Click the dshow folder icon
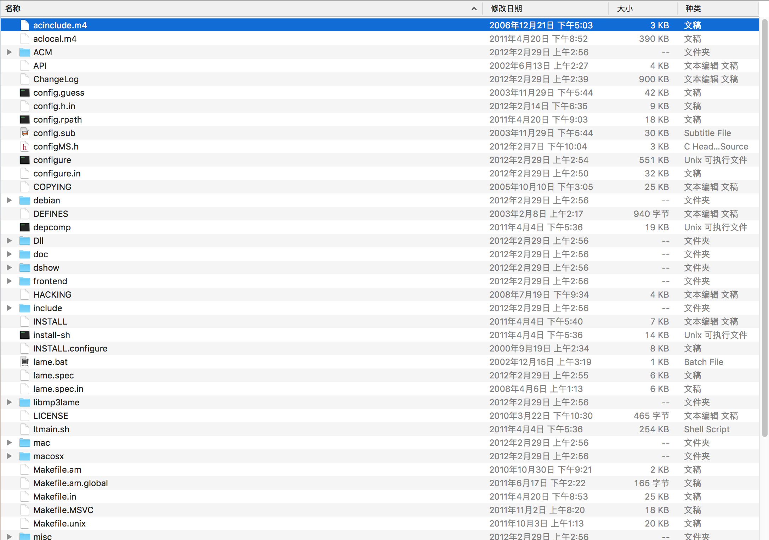The image size is (769, 540). [25, 268]
